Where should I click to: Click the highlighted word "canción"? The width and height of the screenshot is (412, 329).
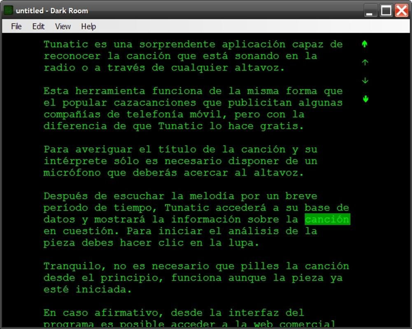pos(327,220)
